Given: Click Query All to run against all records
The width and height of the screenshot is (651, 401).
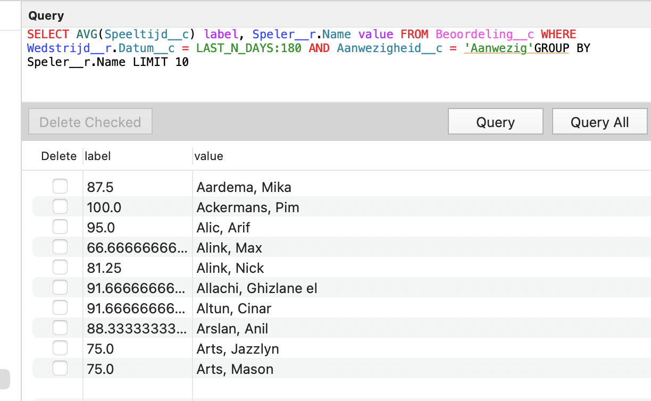Looking at the screenshot, I should point(599,121).
